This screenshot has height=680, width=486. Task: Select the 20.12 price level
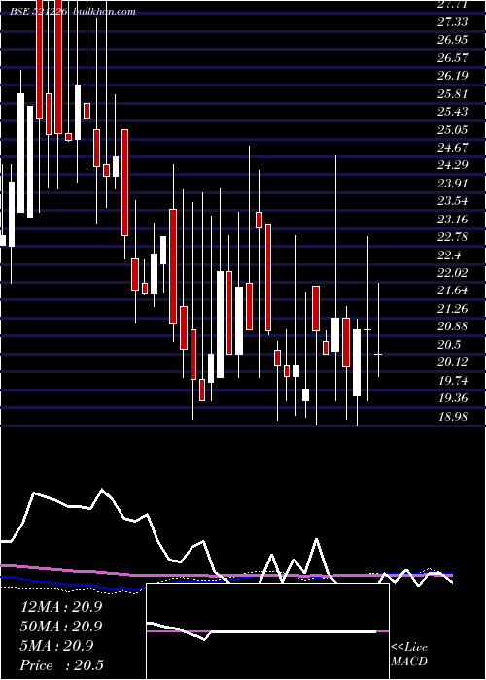click(452, 362)
